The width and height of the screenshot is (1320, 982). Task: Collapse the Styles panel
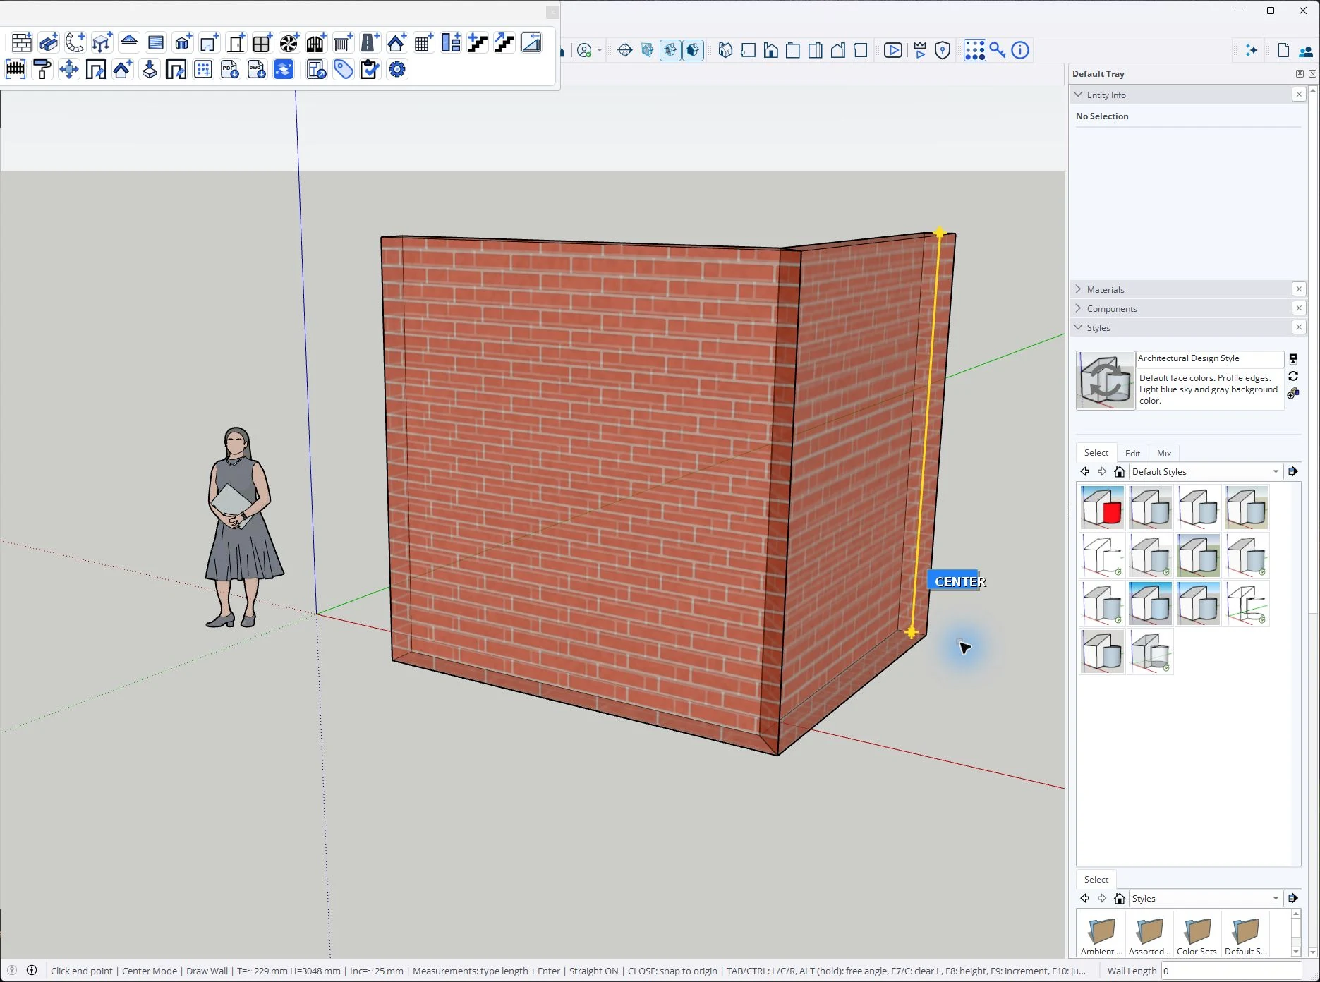[x=1078, y=327]
